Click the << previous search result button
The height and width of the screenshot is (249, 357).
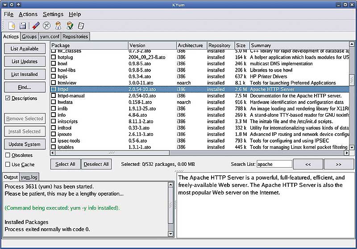(x=308, y=164)
